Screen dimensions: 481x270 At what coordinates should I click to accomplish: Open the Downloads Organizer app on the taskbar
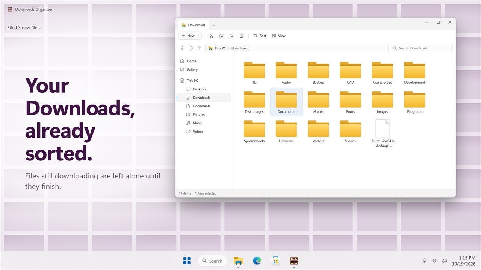click(294, 261)
